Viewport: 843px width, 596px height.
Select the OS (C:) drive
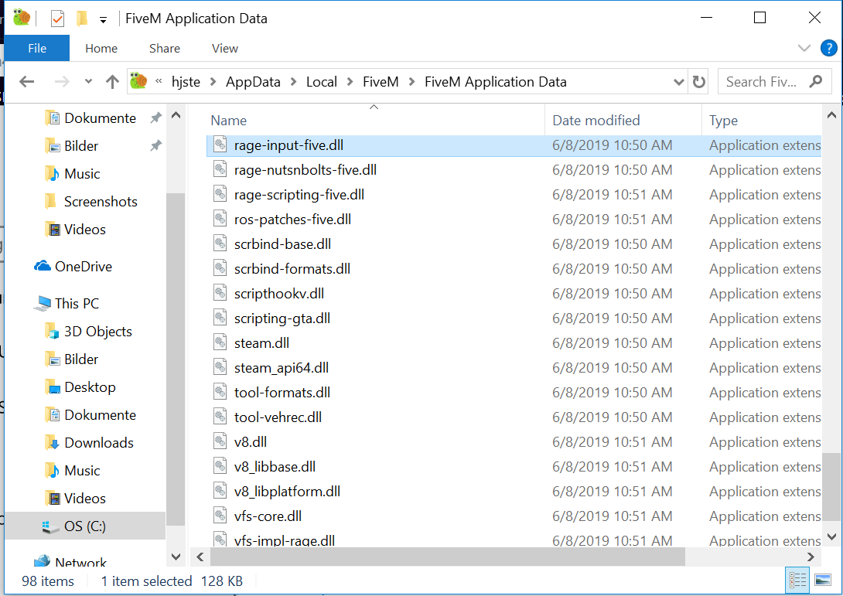click(85, 526)
